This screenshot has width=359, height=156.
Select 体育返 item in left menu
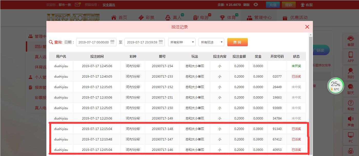click(x=40, y=67)
